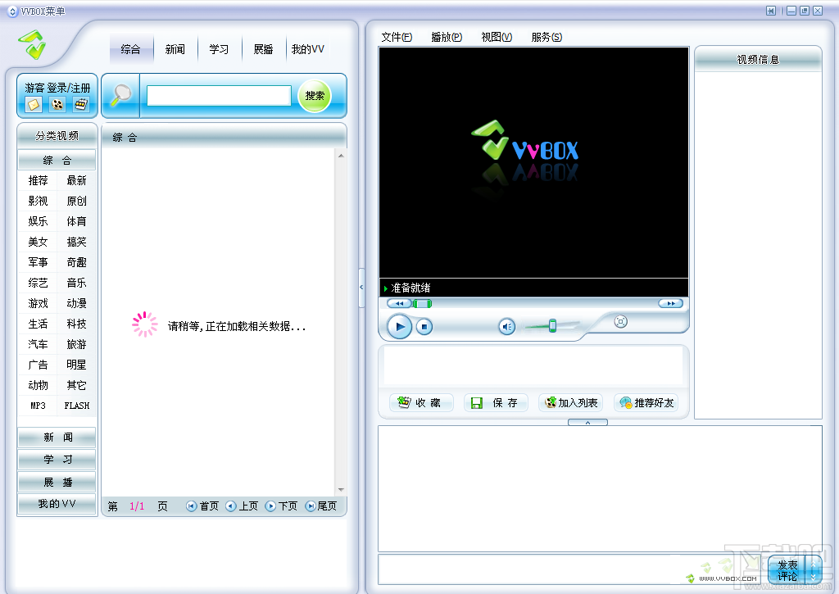Open the 视图(V) menu
The height and width of the screenshot is (594, 839).
[497, 37]
